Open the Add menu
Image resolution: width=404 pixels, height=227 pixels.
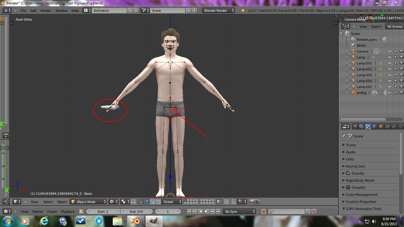tap(33, 10)
